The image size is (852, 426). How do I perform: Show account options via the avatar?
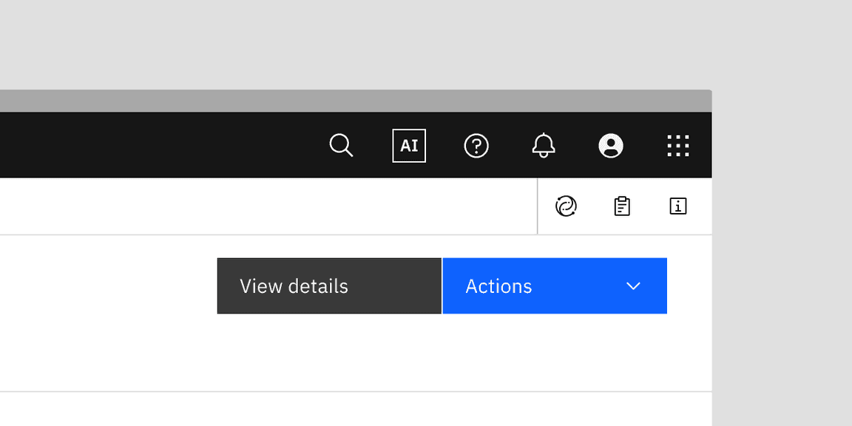pyautogui.click(x=611, y=145)
